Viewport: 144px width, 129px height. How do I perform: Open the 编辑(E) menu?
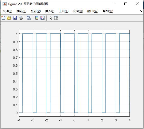pyautogui.click(x=21, y=11)
